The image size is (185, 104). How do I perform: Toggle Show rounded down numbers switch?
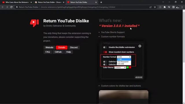click(105, 52)
